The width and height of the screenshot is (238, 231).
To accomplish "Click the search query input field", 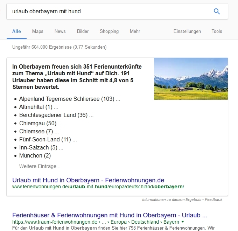I will [105, 12].
